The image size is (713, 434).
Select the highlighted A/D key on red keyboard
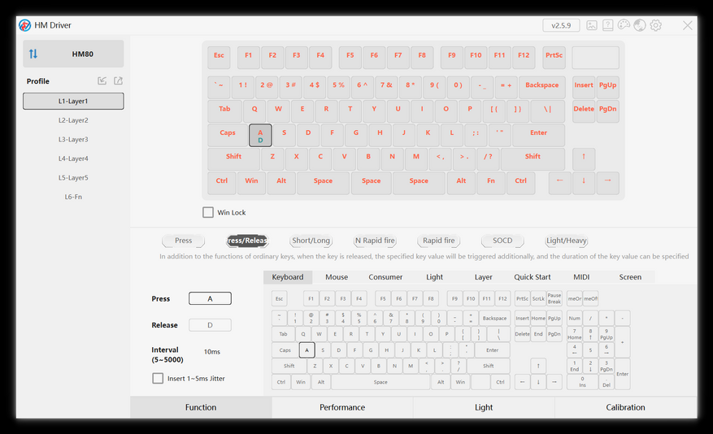[x=260, y=136]
